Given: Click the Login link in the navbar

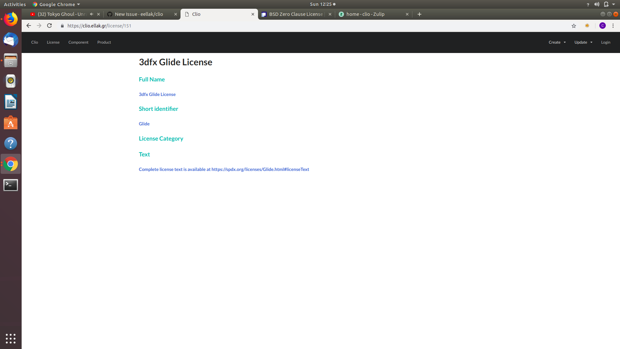Looking at the screenshot, I should (605, 42).
